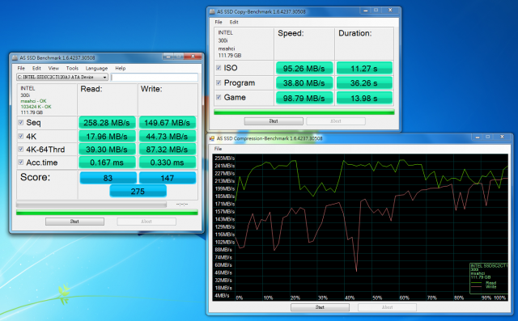Toggle the 4K-64Thrd test checkbox
The image size is (518, 321).
click(21, 149)
